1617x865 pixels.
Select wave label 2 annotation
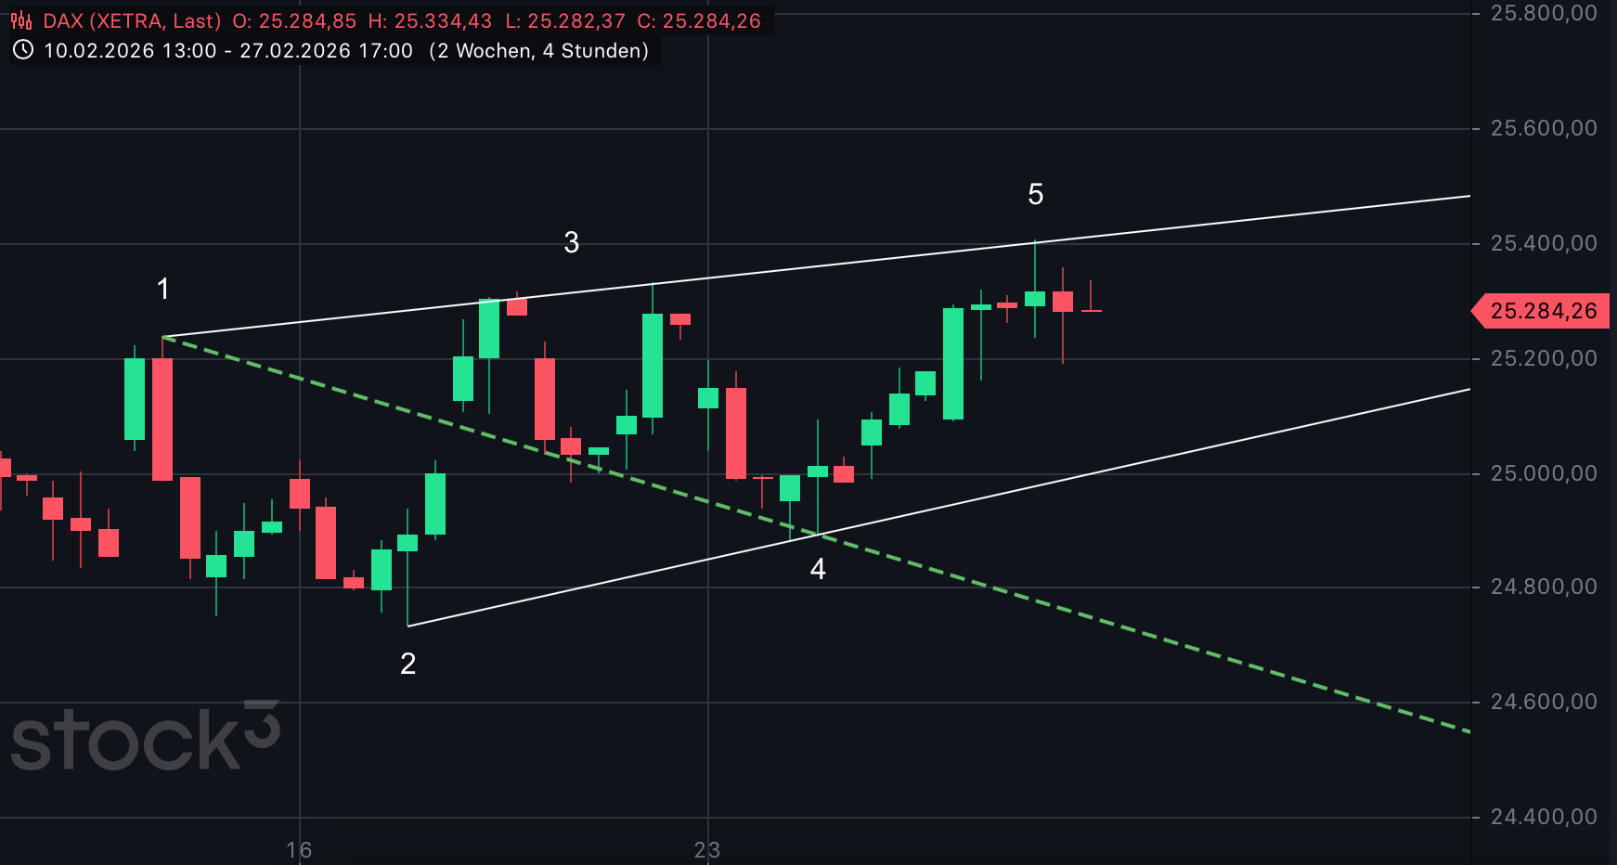(407, 664)
